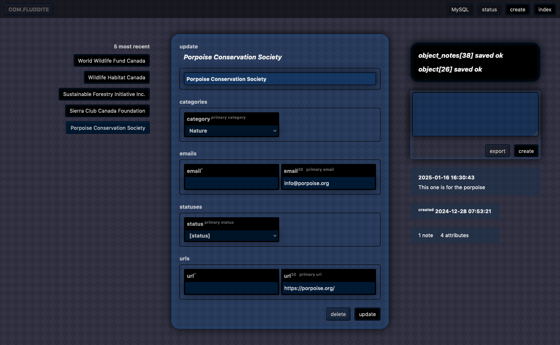Click the COM.FLUDDITE logo button
Viewport: 560px width, 345px height.
click(28, 9)
